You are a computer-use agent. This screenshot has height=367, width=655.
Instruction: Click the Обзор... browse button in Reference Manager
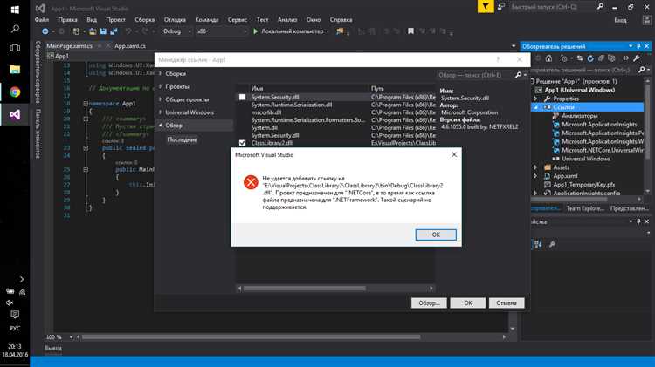pos(429,303)
